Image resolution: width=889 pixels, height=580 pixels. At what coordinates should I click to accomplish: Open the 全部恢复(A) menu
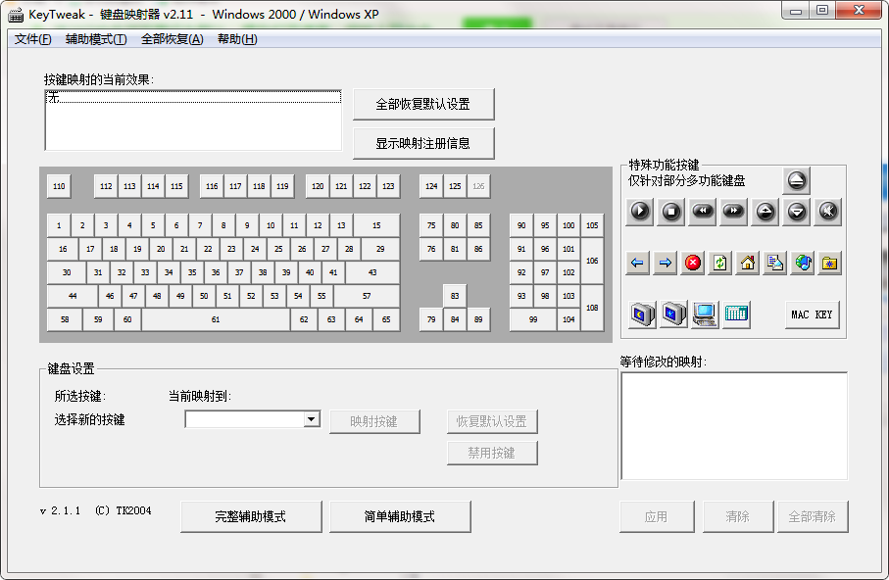172,39
